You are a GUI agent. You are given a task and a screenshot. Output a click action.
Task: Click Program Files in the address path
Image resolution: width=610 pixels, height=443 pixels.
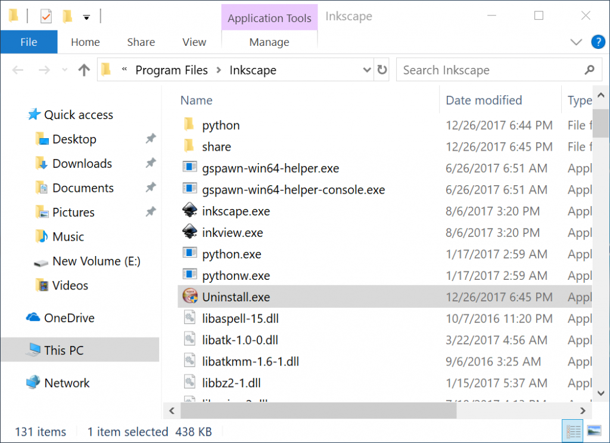172,70
